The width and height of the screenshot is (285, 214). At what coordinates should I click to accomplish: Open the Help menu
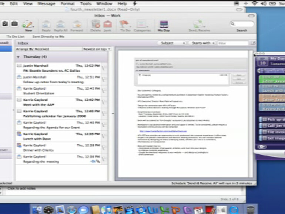(x=122, y=3)
